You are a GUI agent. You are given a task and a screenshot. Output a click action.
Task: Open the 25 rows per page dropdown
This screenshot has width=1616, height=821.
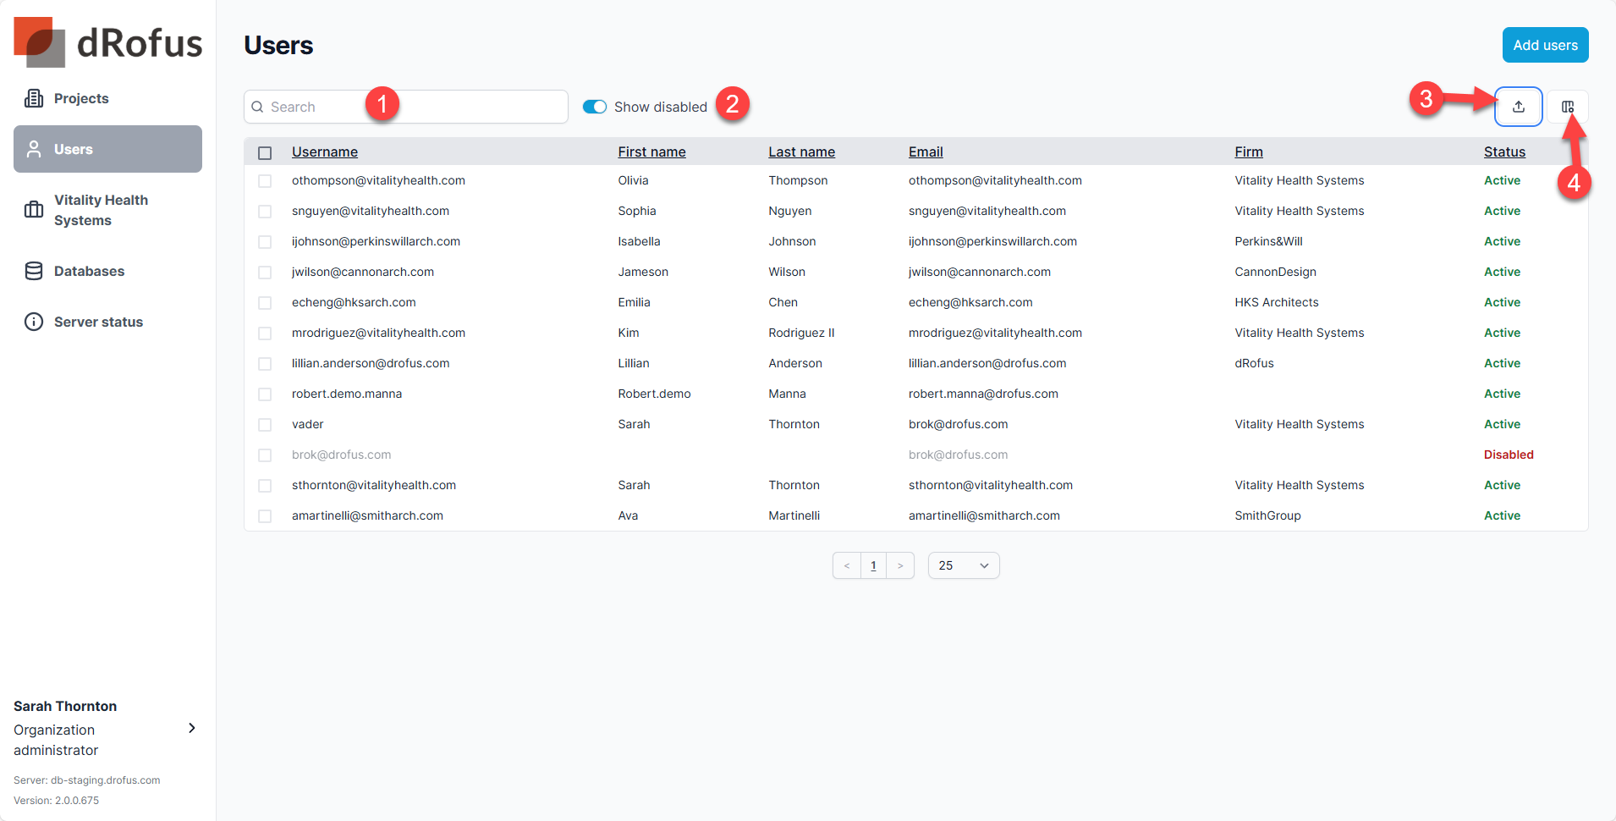pos(963,565)
